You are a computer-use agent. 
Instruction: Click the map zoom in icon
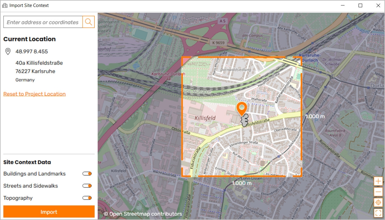378,181
